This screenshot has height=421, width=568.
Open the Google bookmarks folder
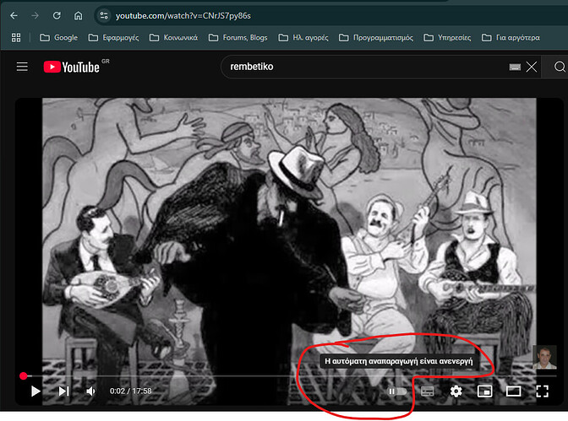tap(58, 38)
